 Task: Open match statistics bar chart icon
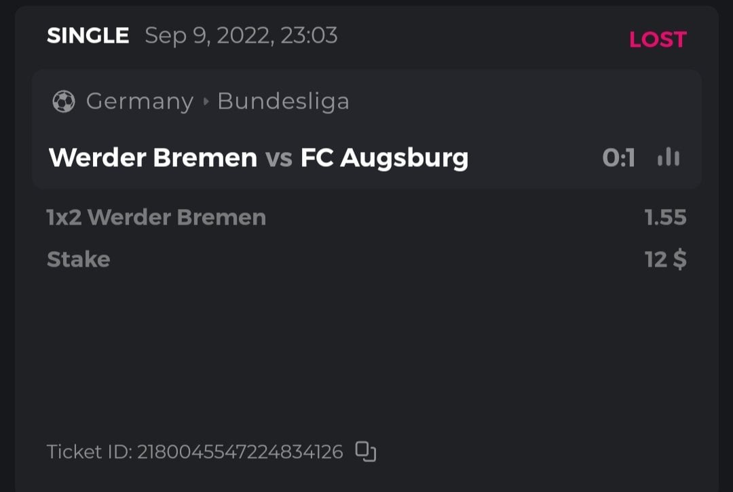(x=669, y=158)
